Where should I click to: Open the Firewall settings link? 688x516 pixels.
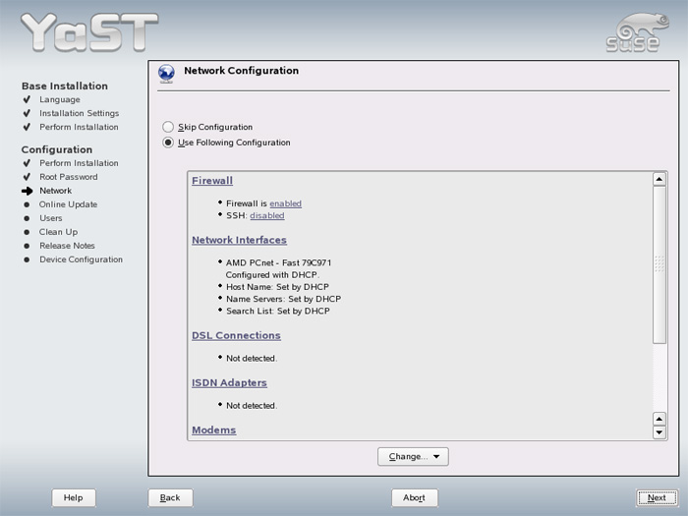[x=212, y=180]
